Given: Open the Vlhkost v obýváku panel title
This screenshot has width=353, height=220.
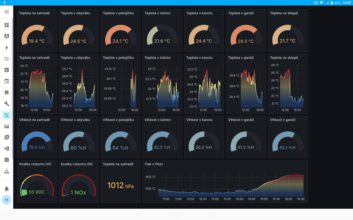Looking at the screenshot, I should pyautogui.click(x=76, y=120).
